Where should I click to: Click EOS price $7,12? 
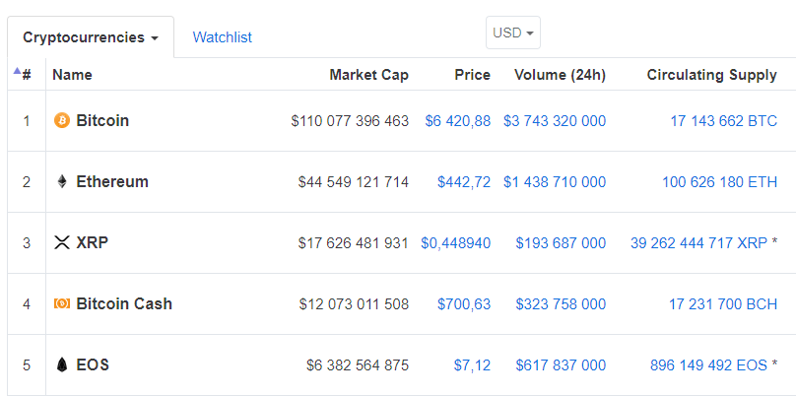pos(472,365)
